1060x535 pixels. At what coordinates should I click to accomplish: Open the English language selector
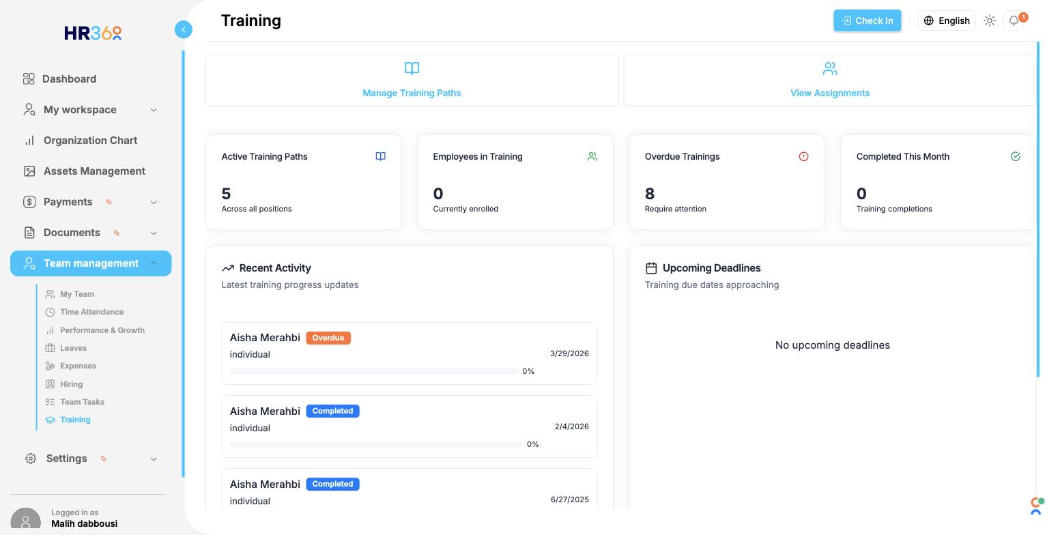tap(947, 20)
